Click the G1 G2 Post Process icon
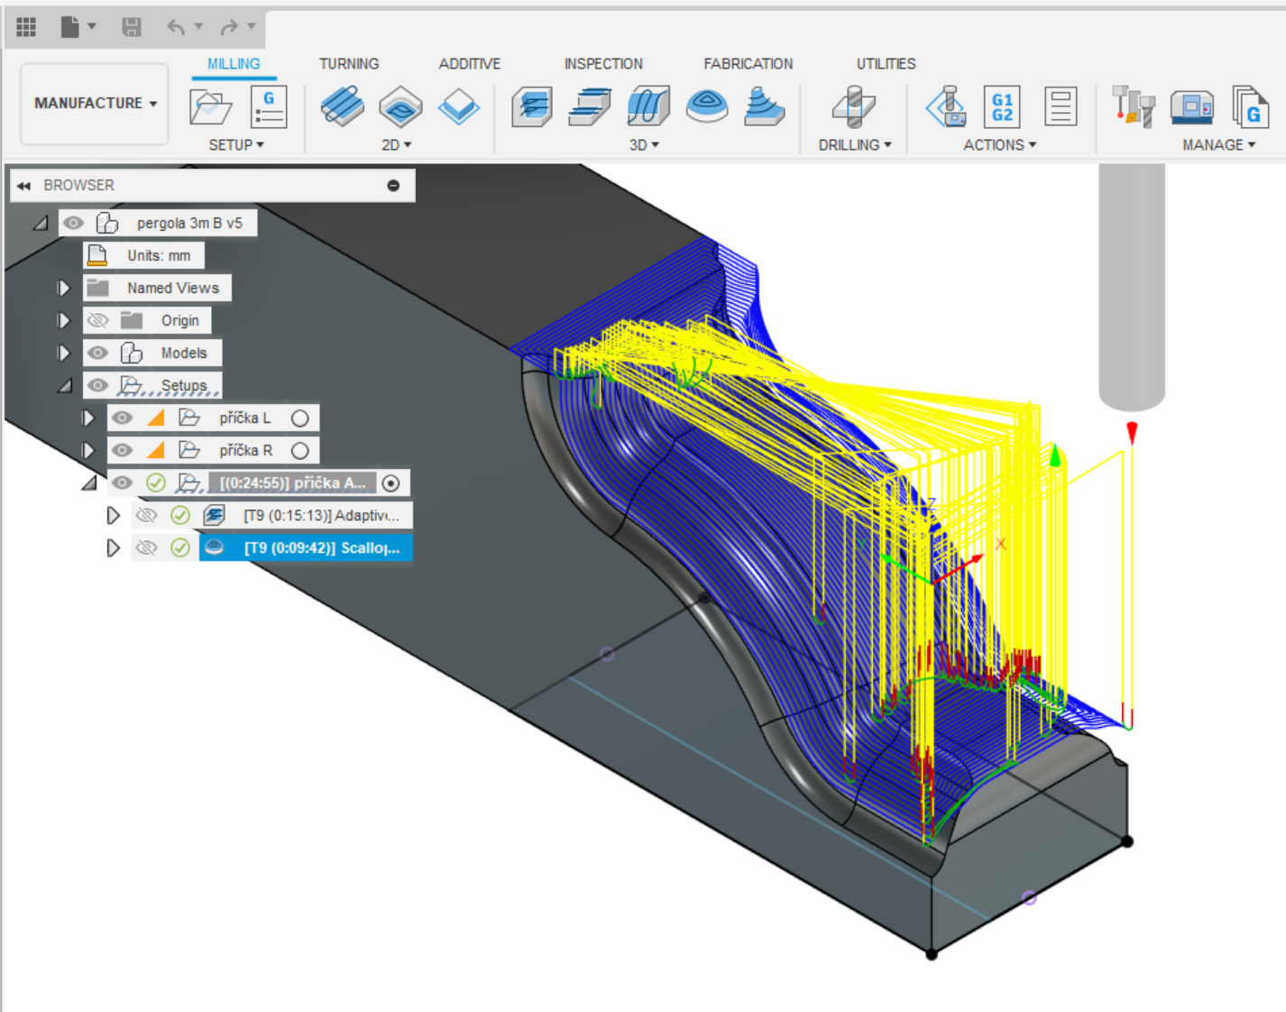The height and width of the screenshot is (1012, 1286). pos(1001,107)
